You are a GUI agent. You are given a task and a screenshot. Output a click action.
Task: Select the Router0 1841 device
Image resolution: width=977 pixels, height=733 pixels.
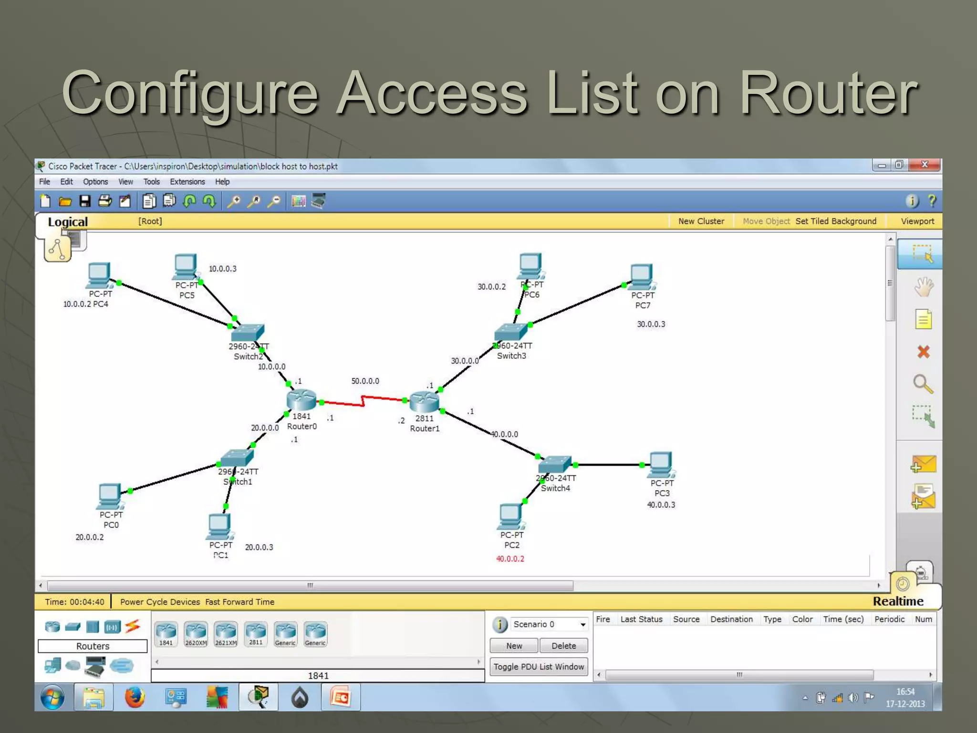[301, 400]
